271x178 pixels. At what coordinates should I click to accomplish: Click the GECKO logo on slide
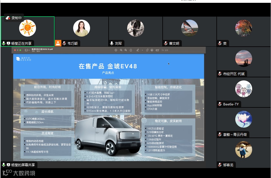(x=24, y=59)
